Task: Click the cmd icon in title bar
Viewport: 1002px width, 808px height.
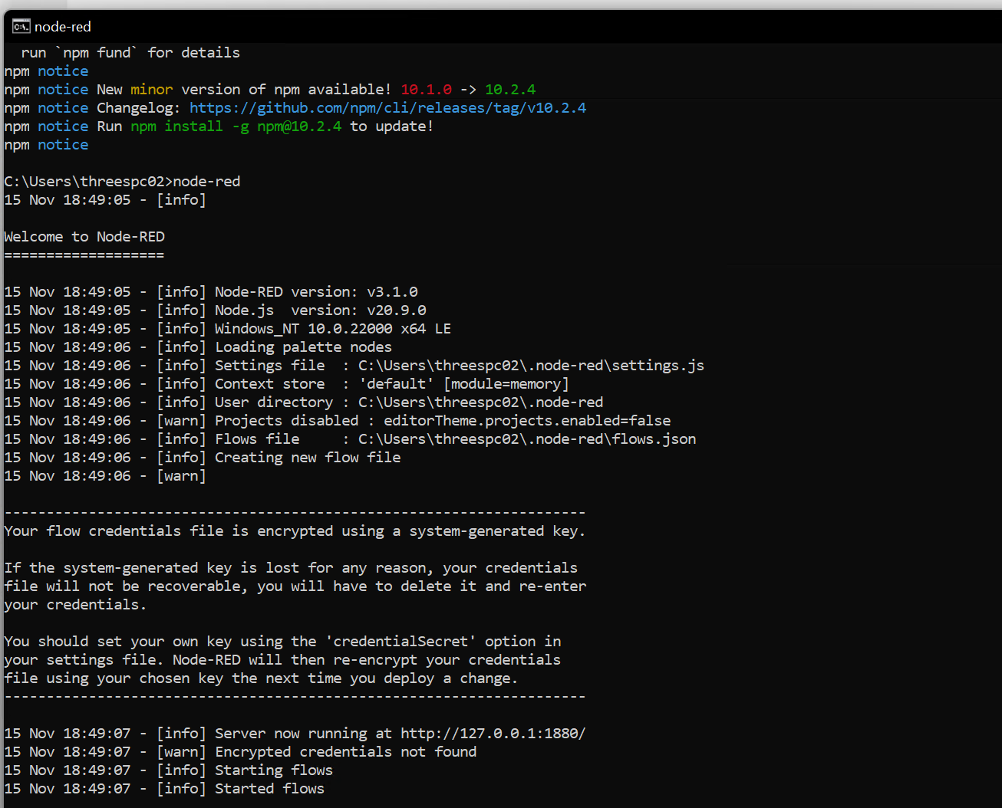Action: click(x=21, y=27)
